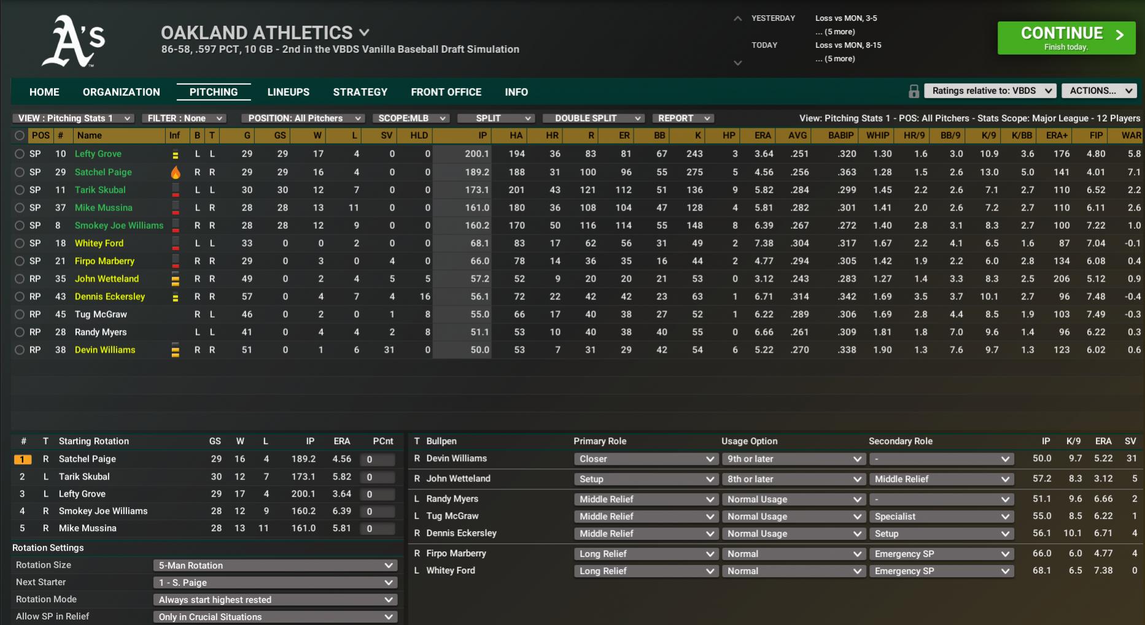Click the flame hot-streak icon beside Satchel Paige

[x=176, y=172]
